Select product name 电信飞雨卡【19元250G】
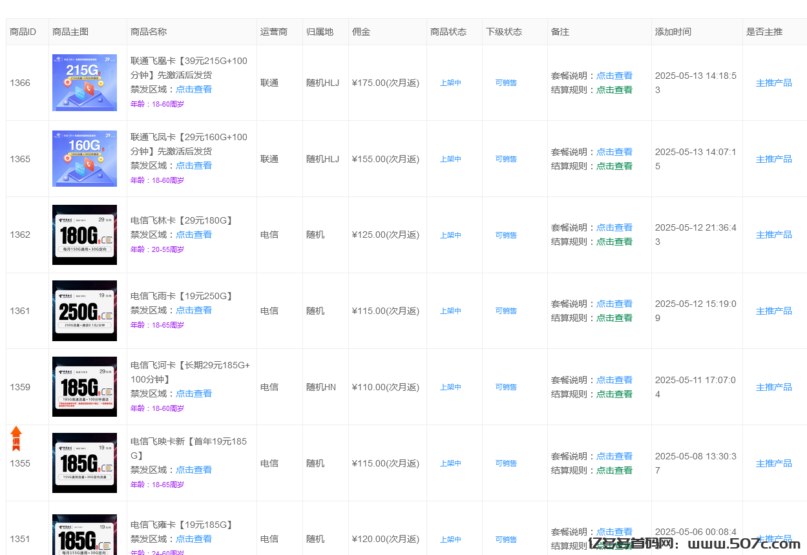The height and width of the screenshot is (555, 807). (183, 296)
